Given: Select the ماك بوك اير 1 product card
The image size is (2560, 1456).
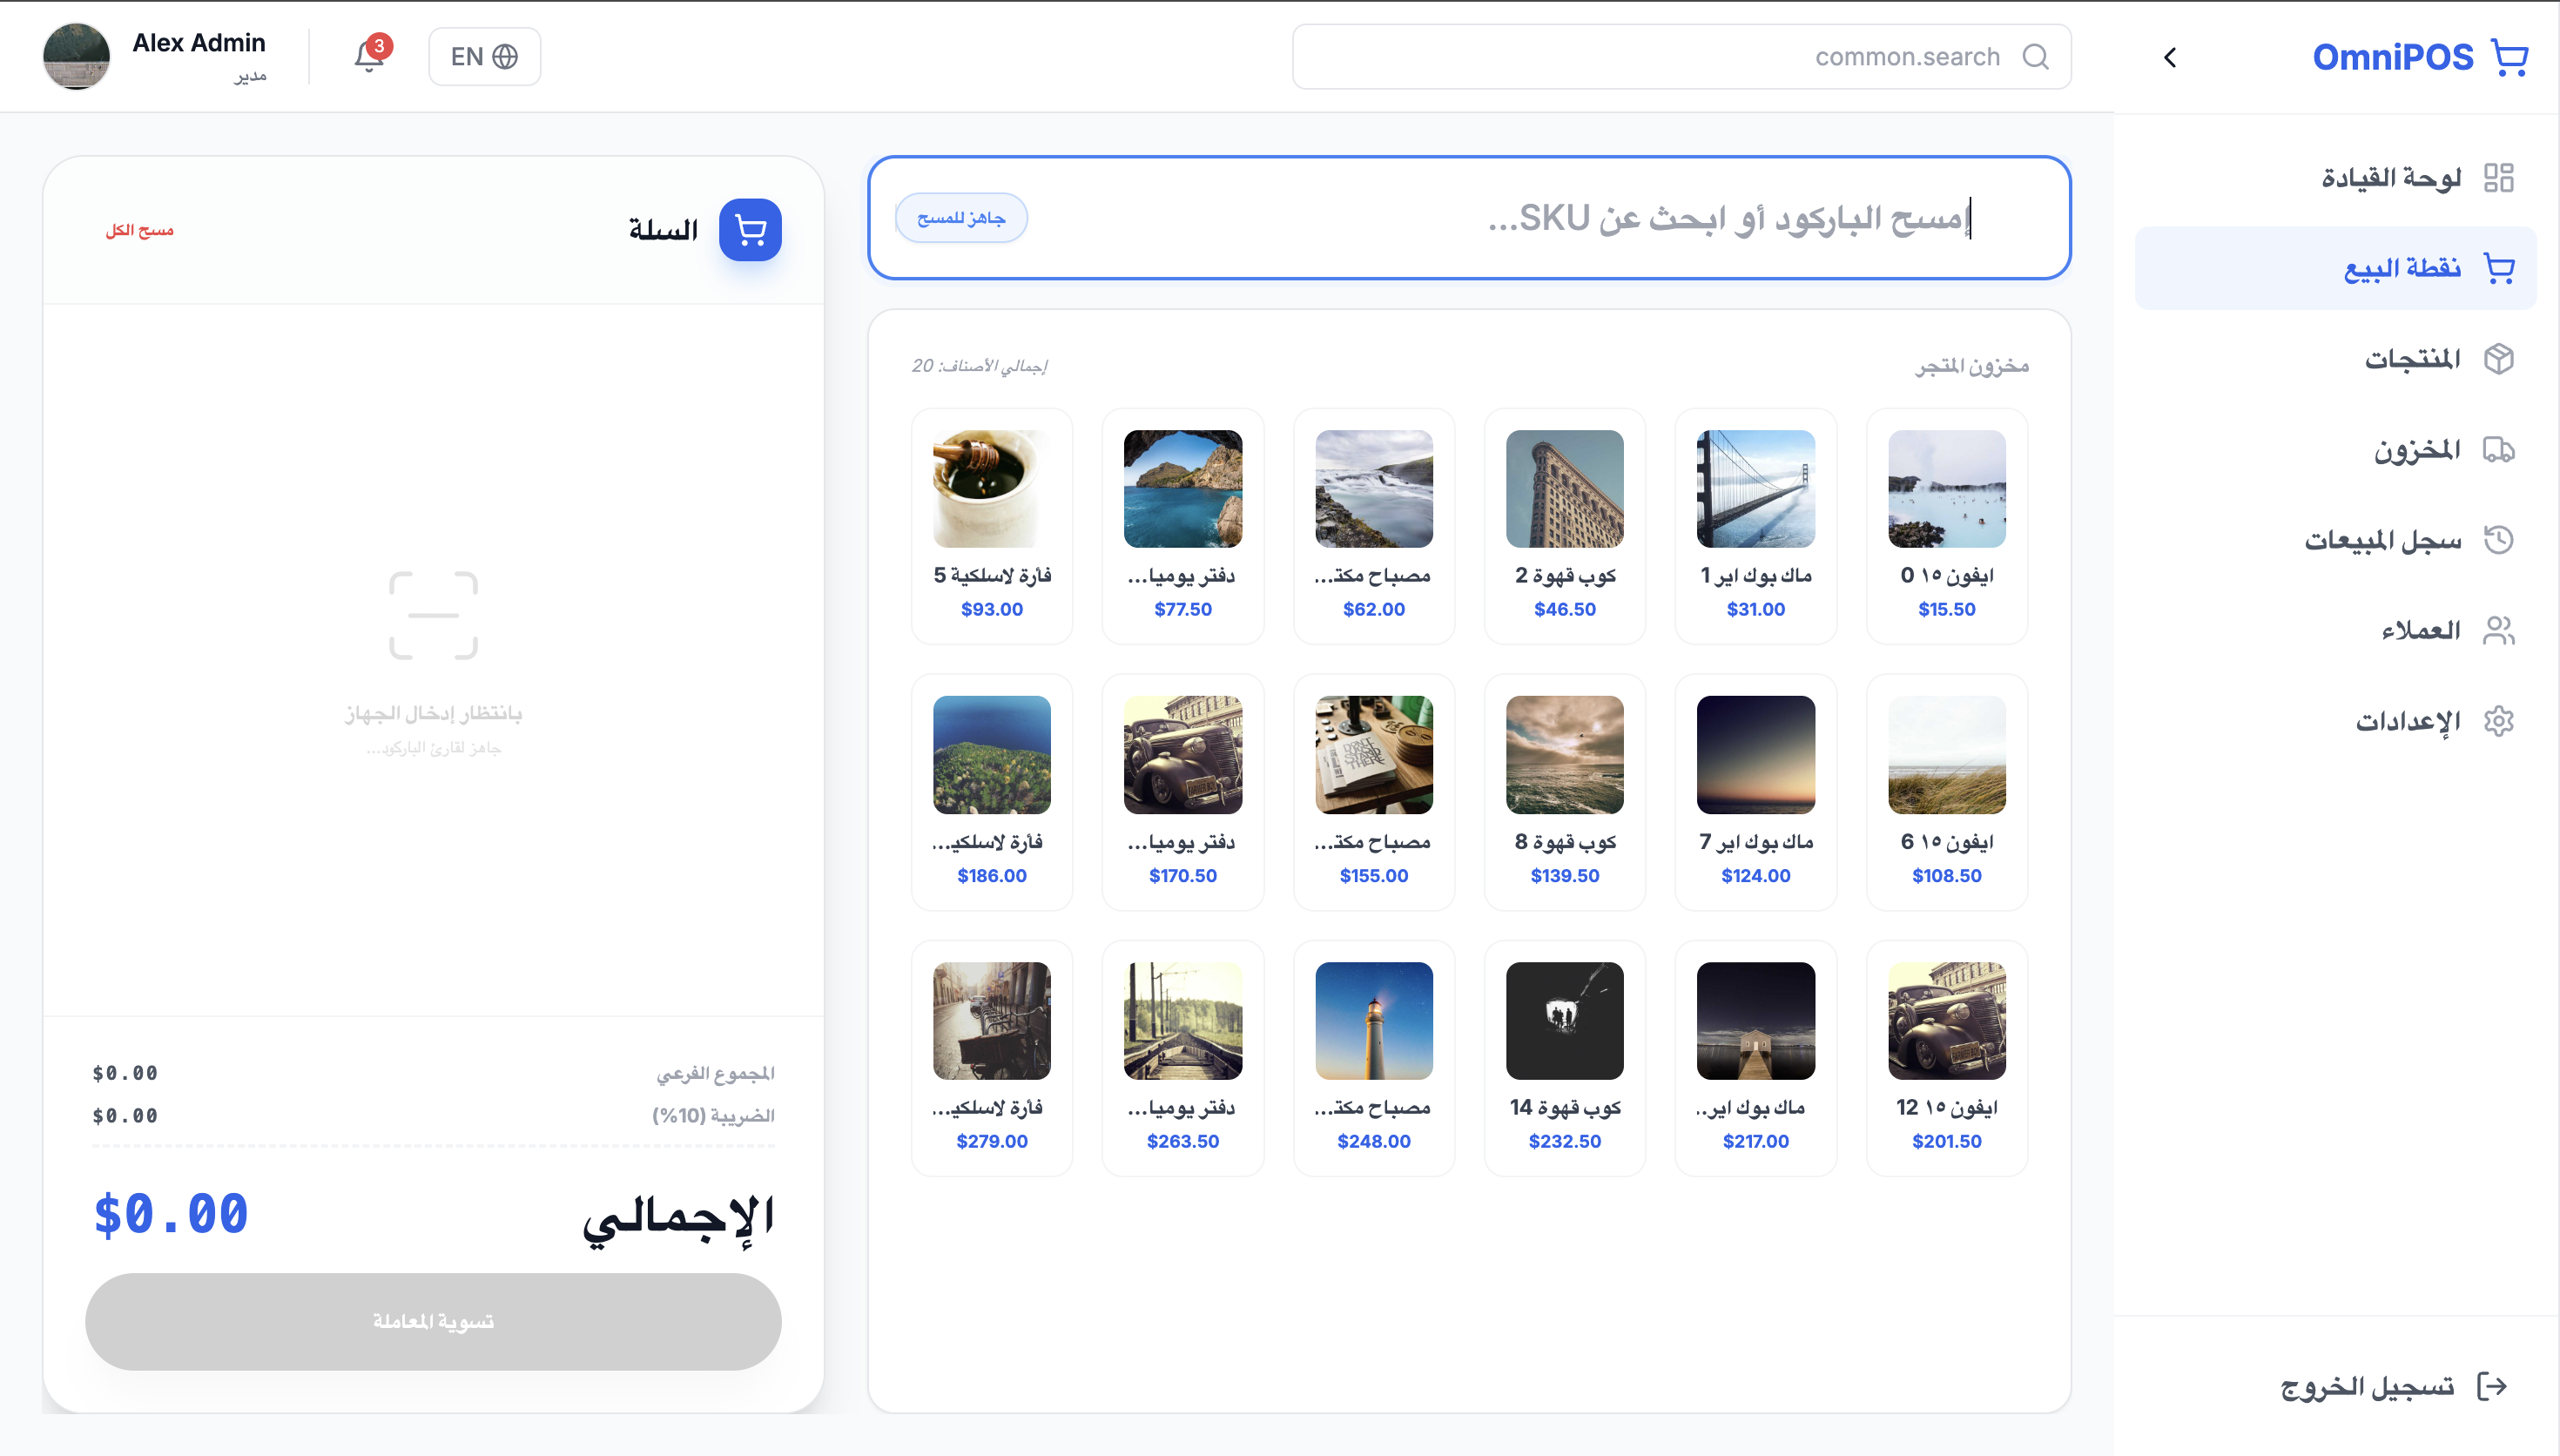Looking at the screenshot, I should (x=1755, y=525).
